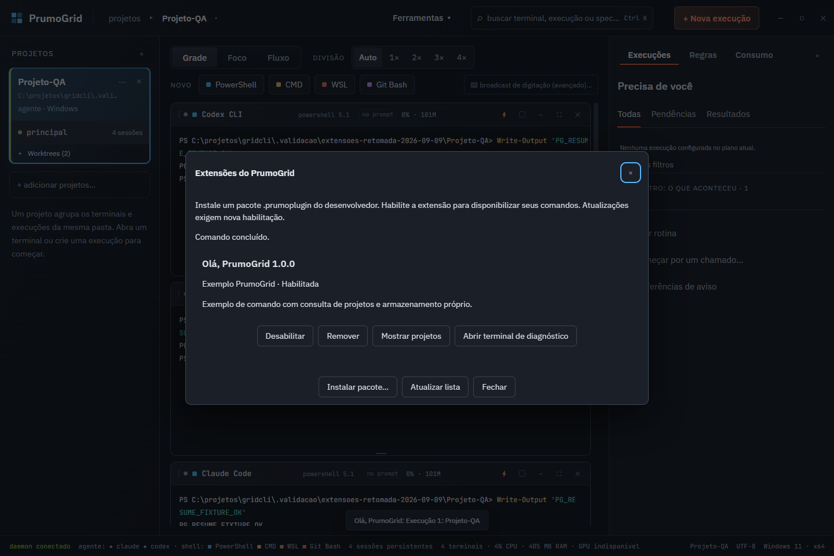Run the Mostrar projetos command

411,336
